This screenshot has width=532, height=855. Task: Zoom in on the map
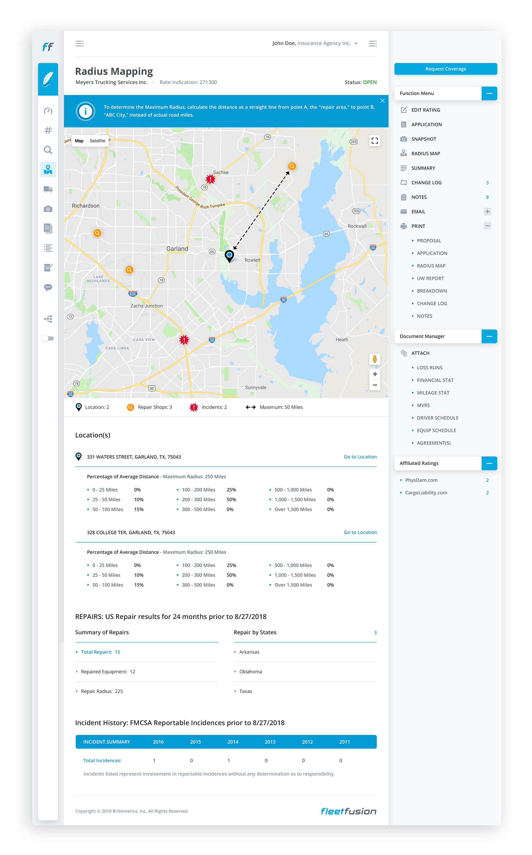(x=375, y=374)
